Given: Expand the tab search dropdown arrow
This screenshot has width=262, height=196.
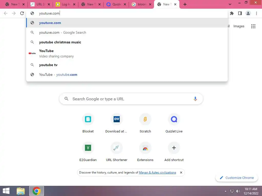Looking at the screenshot, I should (230, 4).
